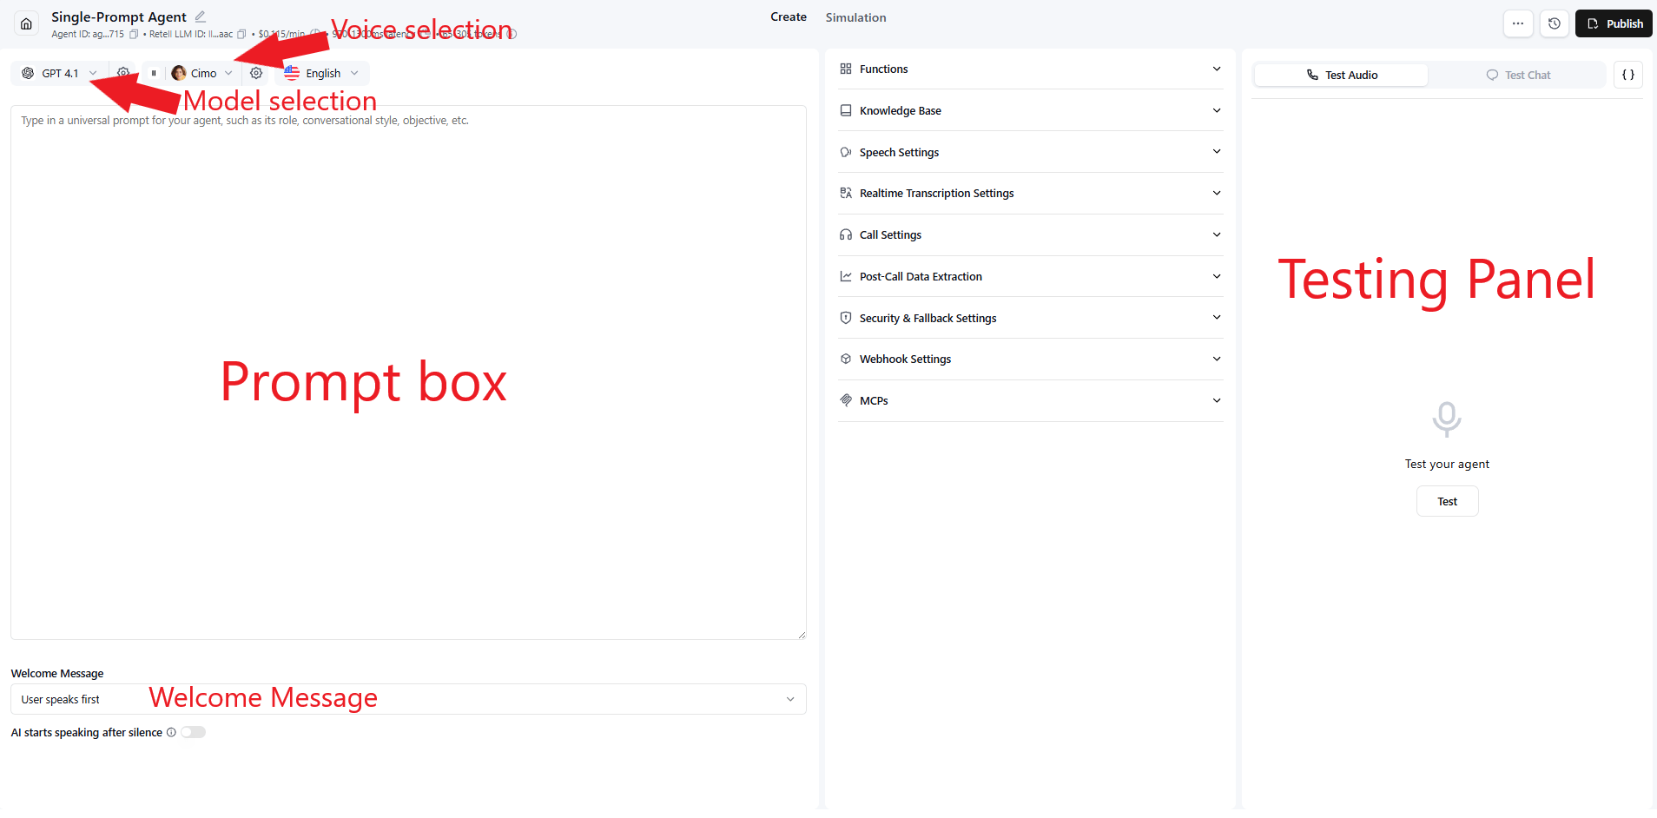Image resolution: width=1657 pixels, height=818 pixels.
Task: Open the { } code view in the testing panel
Action: pos(1628,75)
